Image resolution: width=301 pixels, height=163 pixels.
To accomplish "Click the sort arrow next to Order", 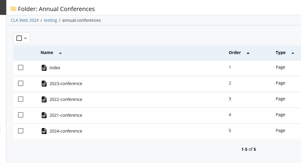I will [248, 53].
